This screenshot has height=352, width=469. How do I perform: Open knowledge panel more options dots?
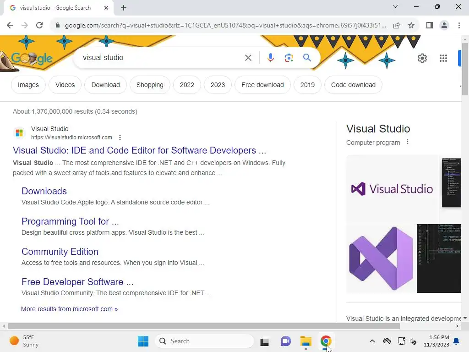click(407, 142)
